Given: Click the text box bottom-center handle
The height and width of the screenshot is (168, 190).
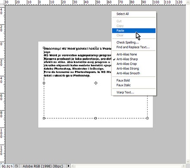Looking at the screenshot, I should click(x=95, y=118).
